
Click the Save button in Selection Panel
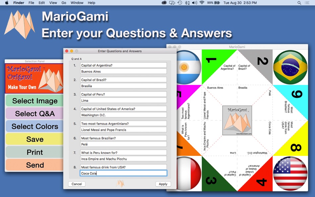34,139
